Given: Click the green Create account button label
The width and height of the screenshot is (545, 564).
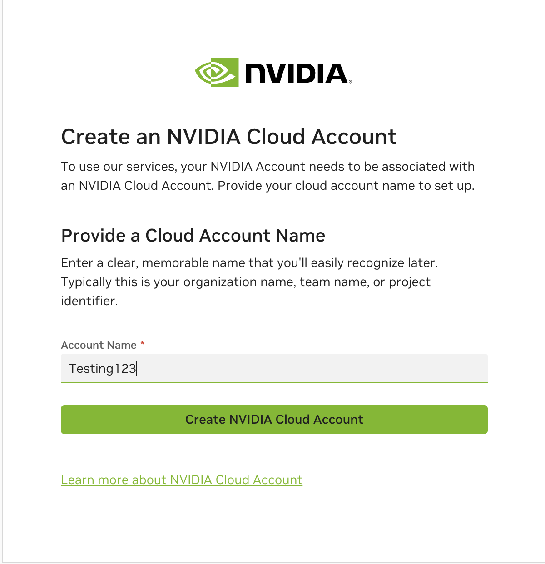Looking at the screenshot, I should [274, 419].
